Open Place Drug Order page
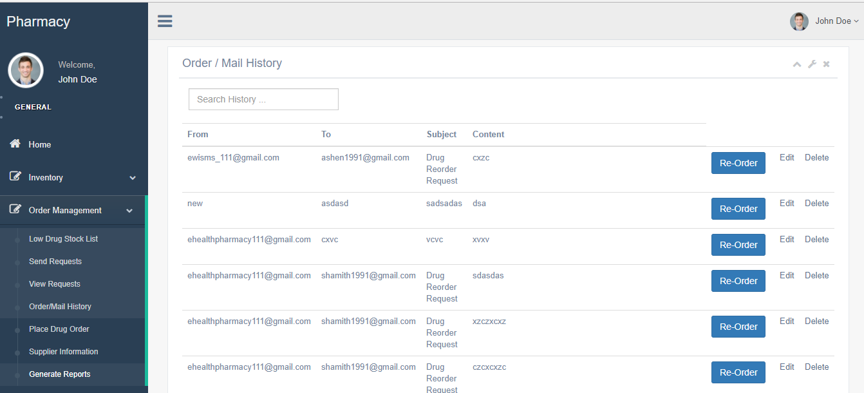This screenshot has height=393, width=864. (59, 329)
